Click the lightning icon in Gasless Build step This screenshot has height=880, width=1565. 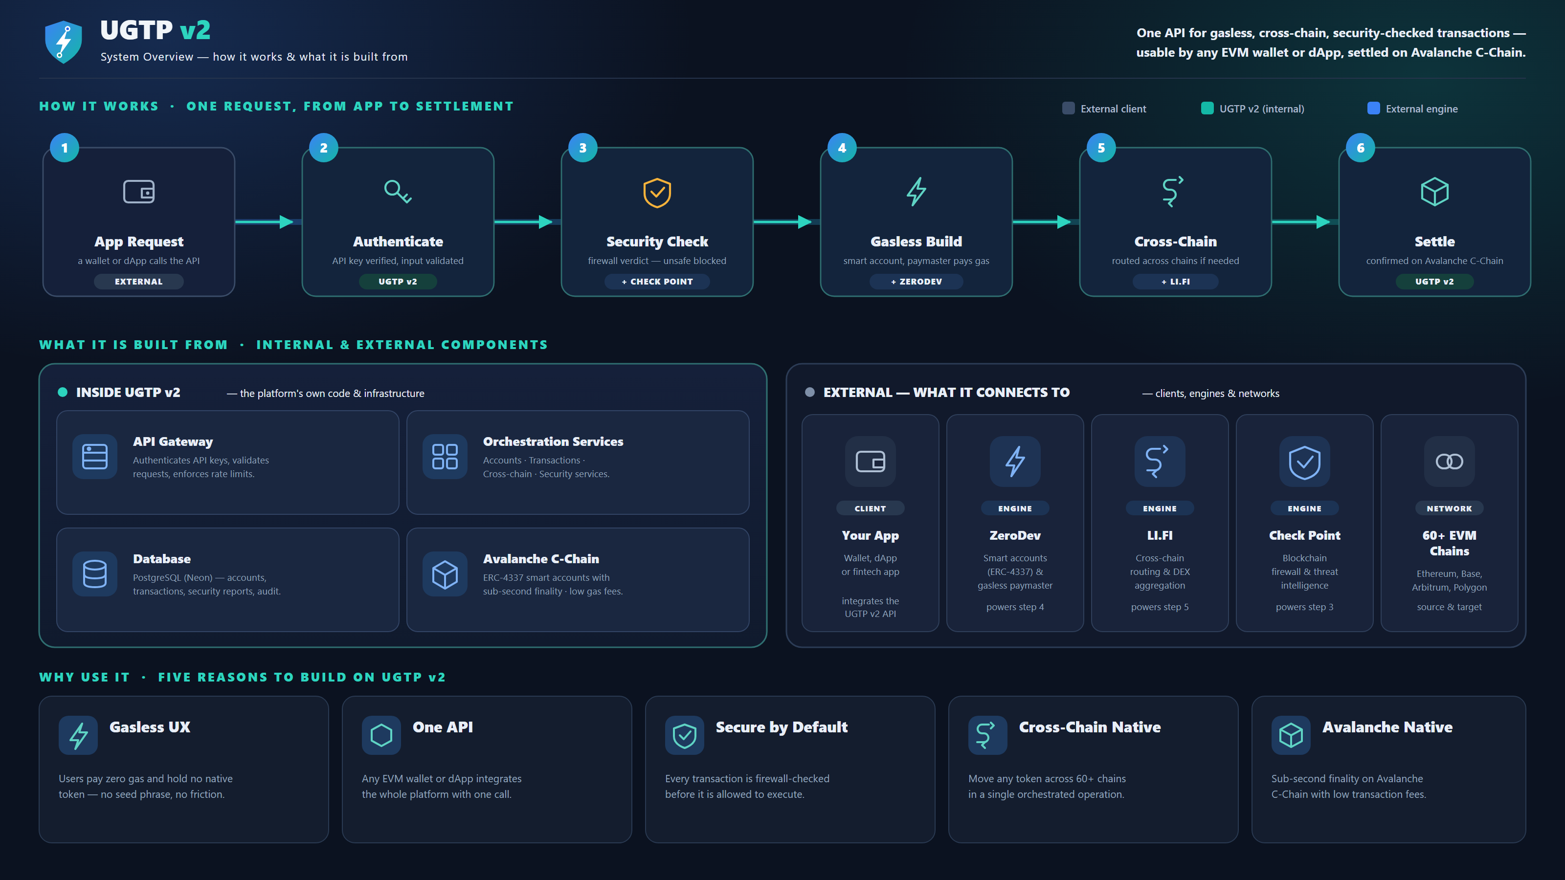coord(916,192)
